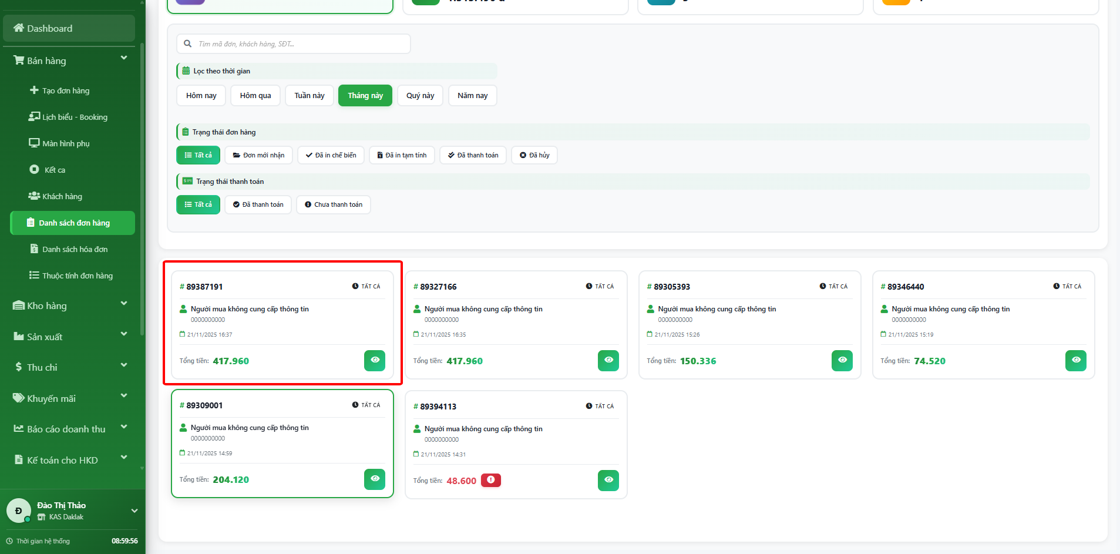Filter order status by Đã hủy

534,155
